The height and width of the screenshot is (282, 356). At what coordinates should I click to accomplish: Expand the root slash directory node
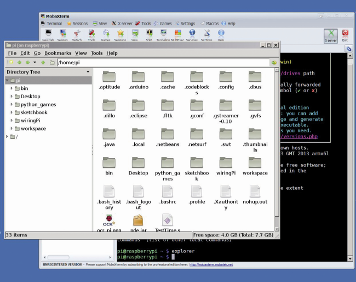[7, 137]
